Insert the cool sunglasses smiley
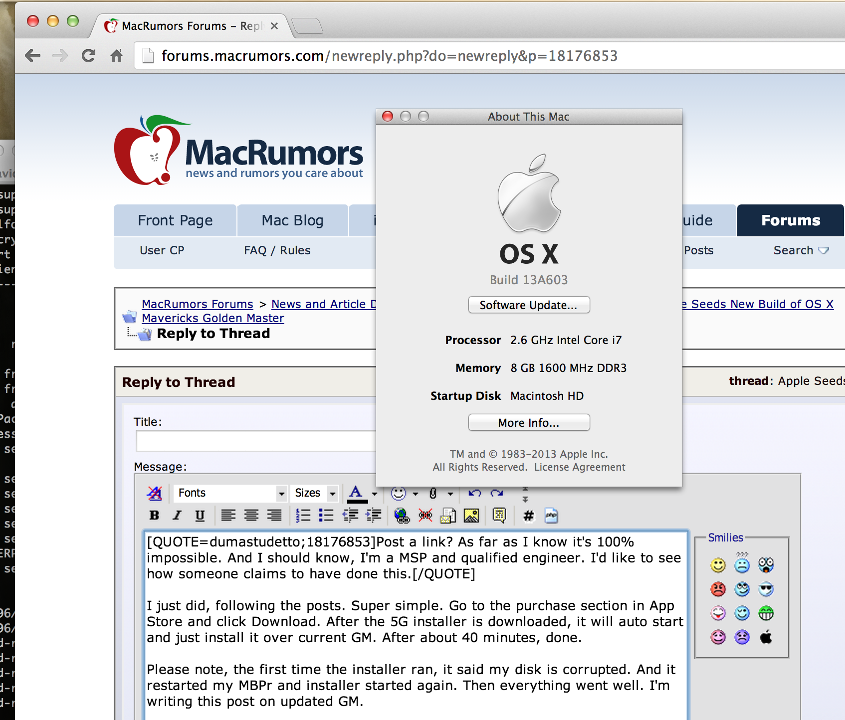The width and height of the screenshot is (845, 720). coord(766,589)
